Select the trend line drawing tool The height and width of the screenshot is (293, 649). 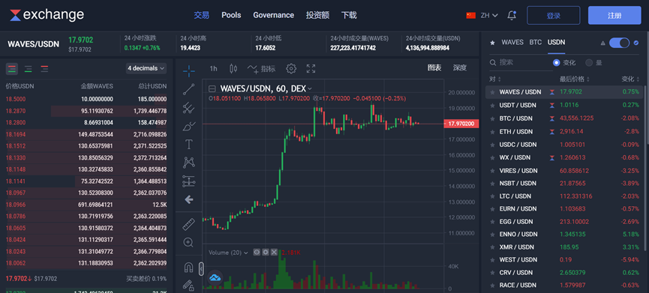coord(189,89)
